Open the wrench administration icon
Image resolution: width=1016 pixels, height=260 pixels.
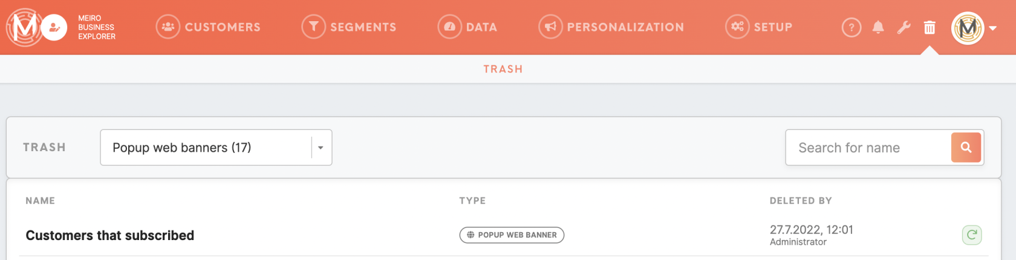(904, 27)
